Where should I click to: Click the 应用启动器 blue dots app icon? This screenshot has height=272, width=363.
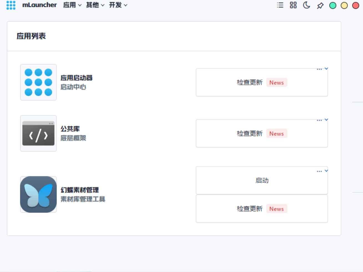click(x=38, y=82)
